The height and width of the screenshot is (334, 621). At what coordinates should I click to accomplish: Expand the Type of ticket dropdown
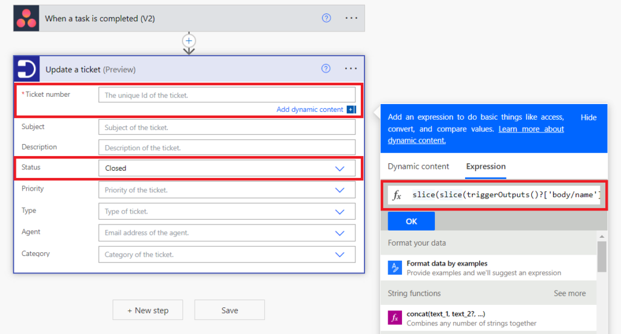(x=340, y=212)
